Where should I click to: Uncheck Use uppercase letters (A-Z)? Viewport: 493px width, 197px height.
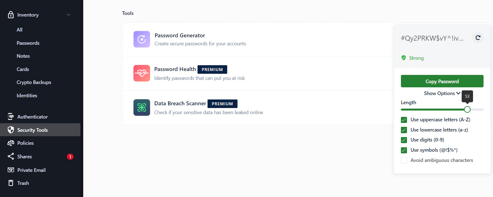click(404, 120)
